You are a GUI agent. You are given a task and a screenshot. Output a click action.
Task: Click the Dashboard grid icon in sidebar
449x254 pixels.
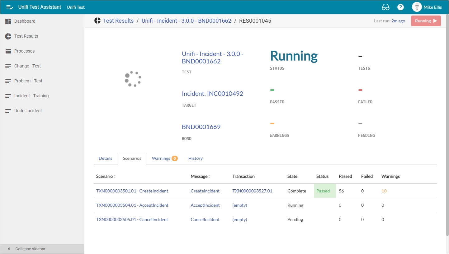tap(8, 21)
